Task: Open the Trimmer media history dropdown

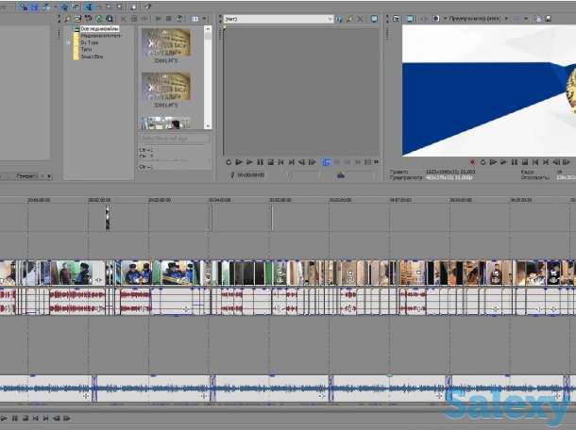Action: pyautogui.click(x=330, y=19)
